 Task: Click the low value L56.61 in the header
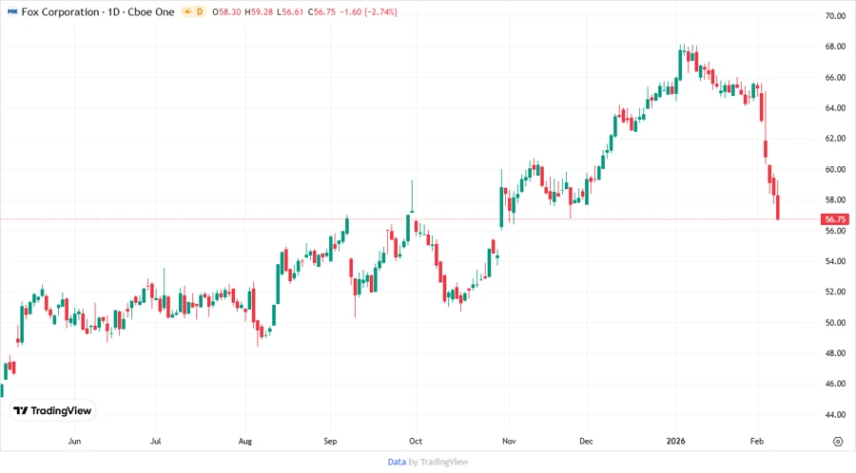tap(290, 12)
